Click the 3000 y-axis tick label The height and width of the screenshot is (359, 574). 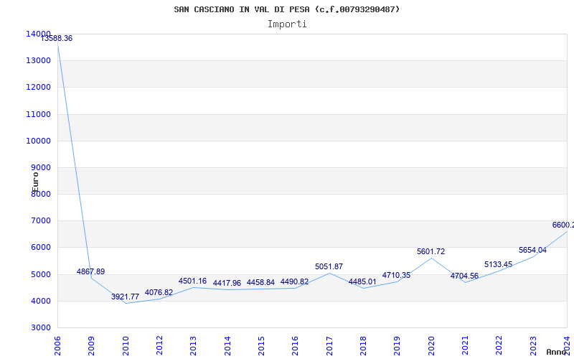coord(40,327)
